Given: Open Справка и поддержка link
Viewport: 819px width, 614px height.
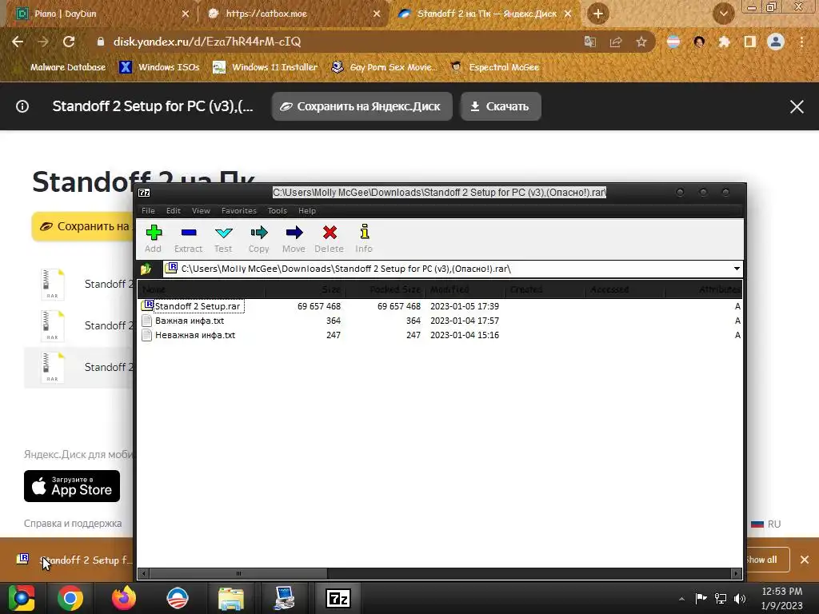Looking at the screenshot, I should [73, 523].
